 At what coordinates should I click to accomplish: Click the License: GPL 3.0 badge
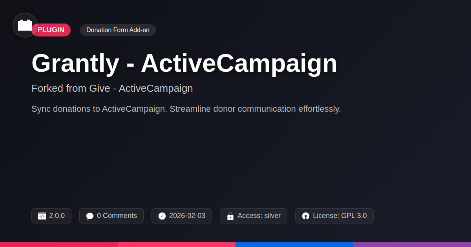pos(334,216)
